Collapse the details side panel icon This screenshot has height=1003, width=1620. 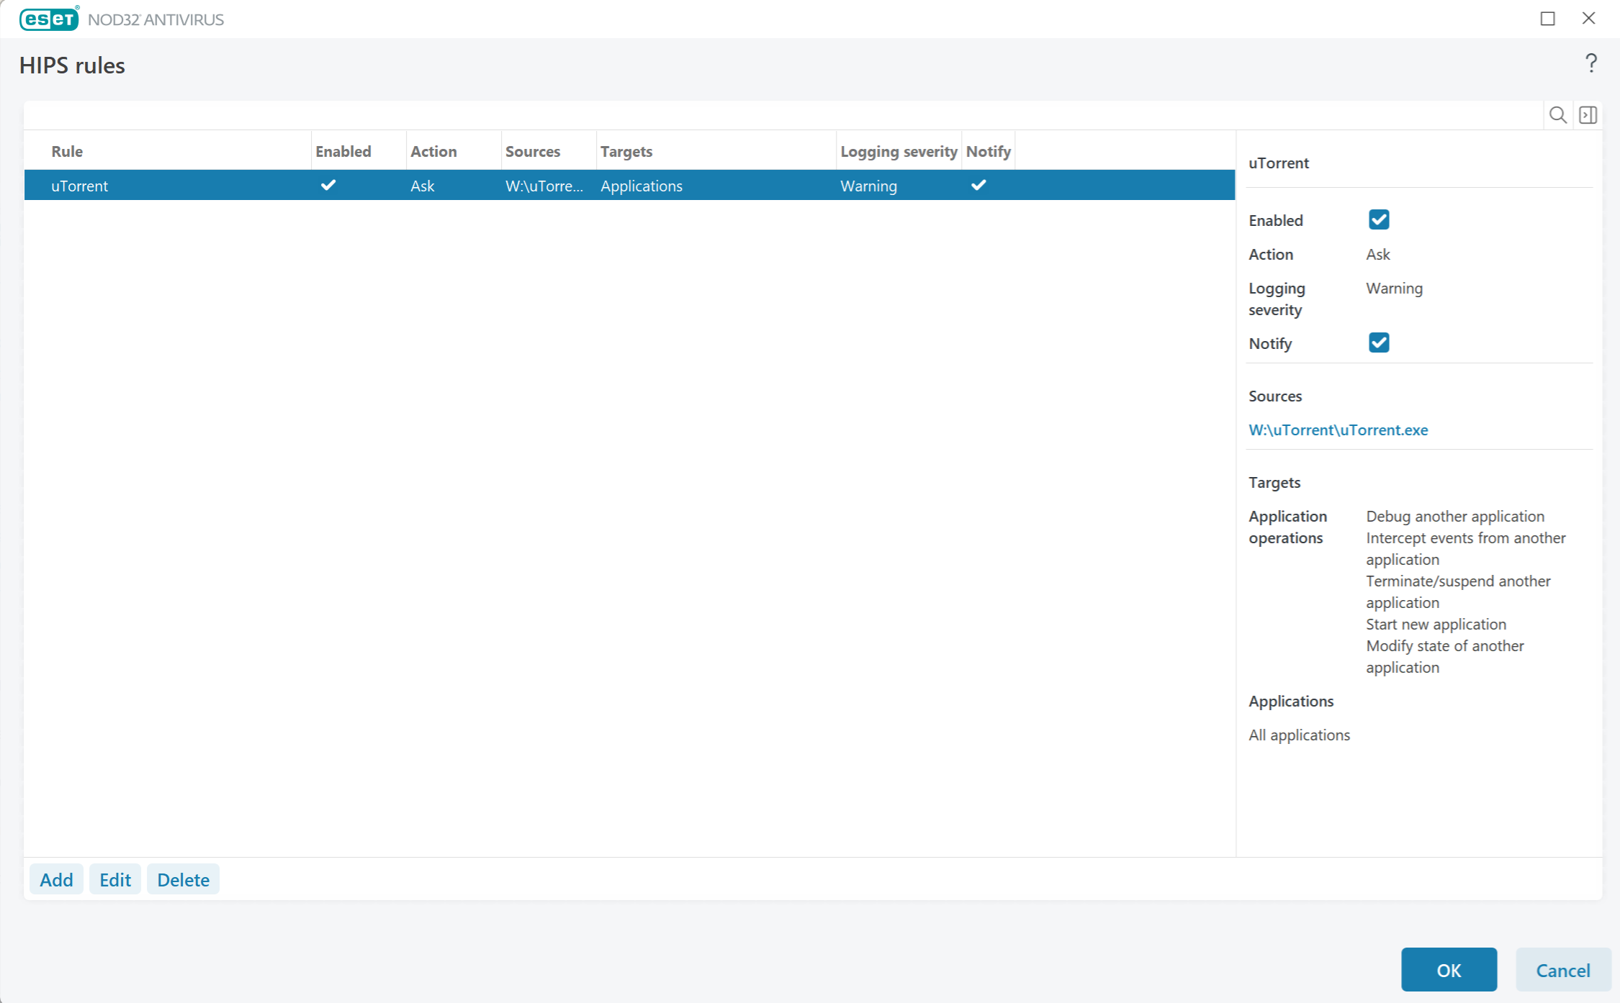point(1588,115)
